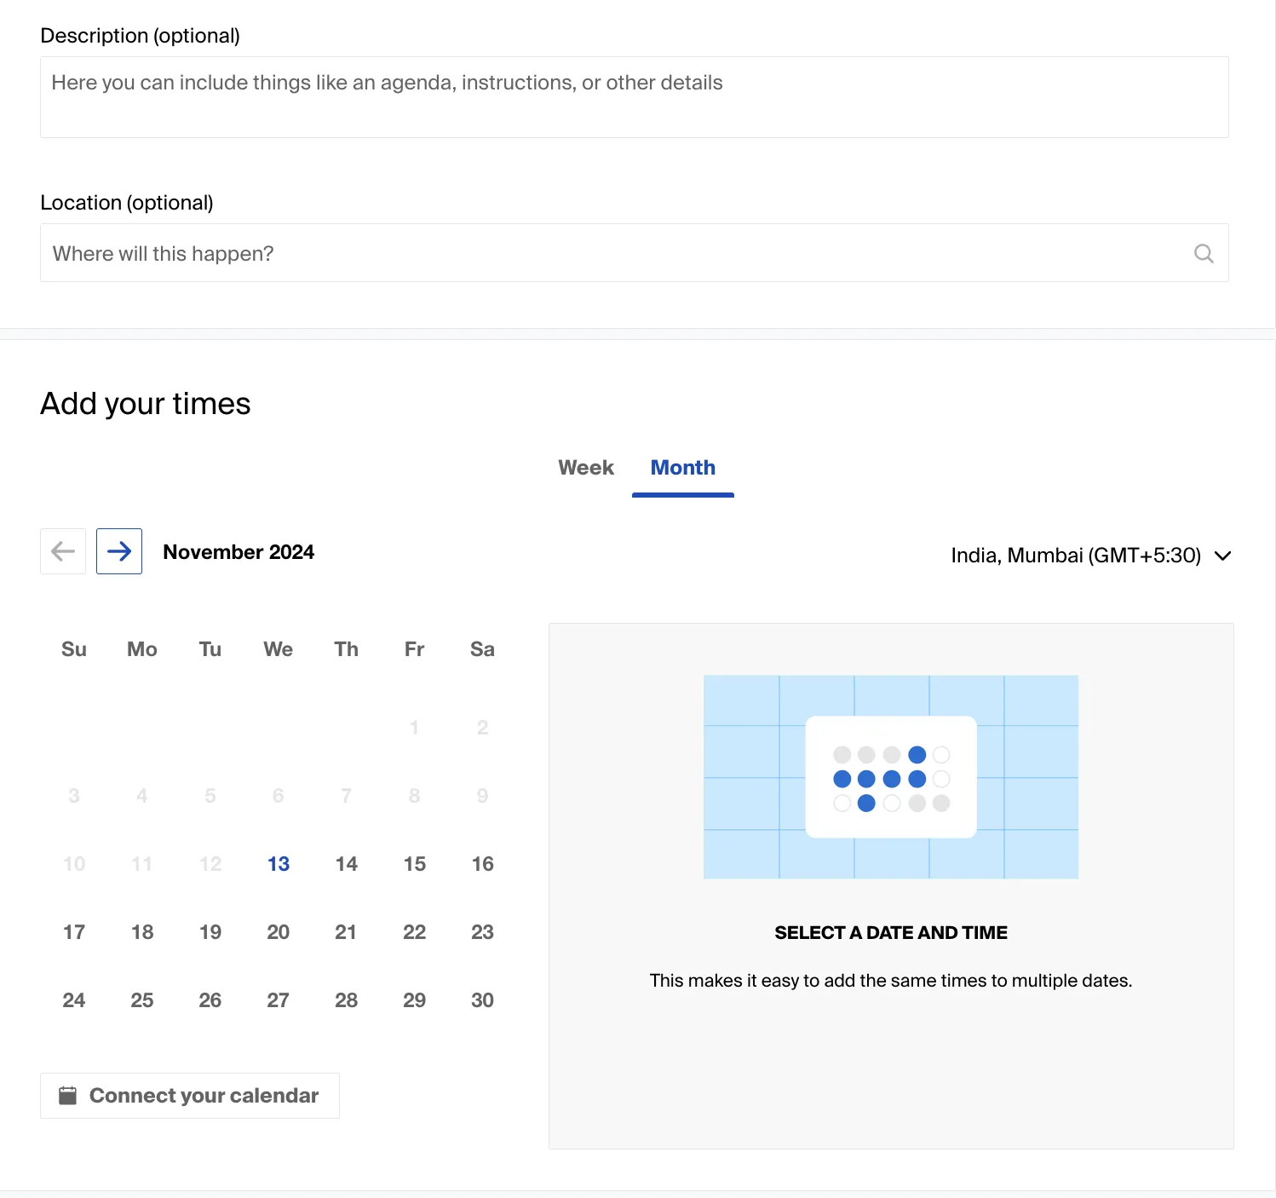The height and width of the screenshot is (1198, 1276).
Task: Go to next month with right arrow
Action: point(119,551)
